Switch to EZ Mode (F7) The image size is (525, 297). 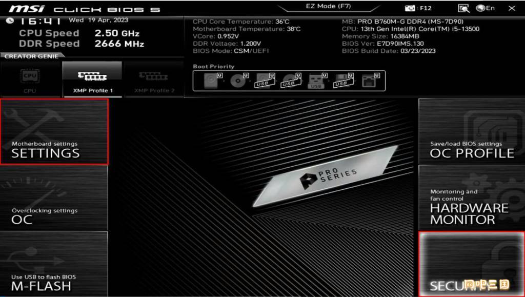click(328, 7)
